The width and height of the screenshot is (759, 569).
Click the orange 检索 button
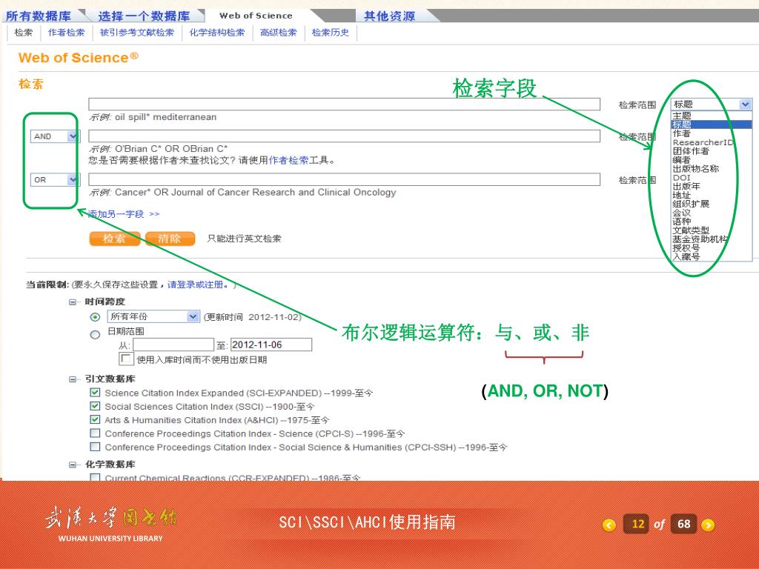(x=115, y=239)
